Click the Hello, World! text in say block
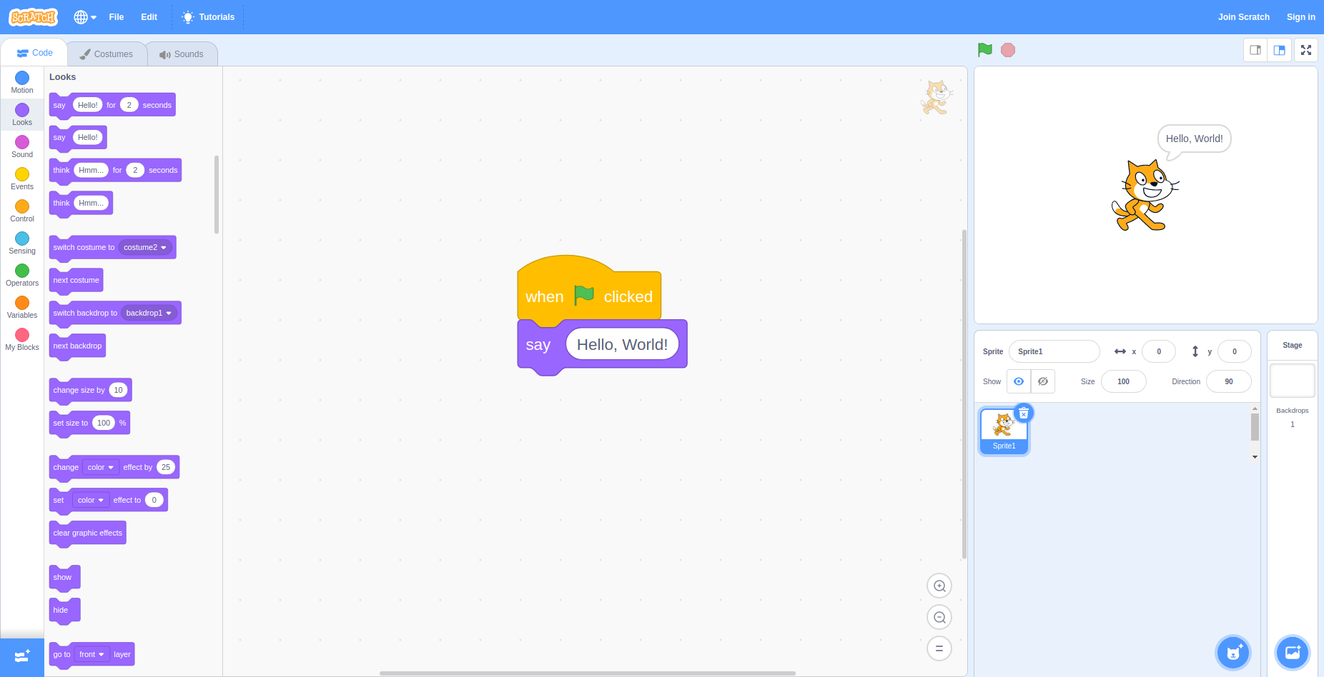The width and height of the screenshot is (1324, 677). pos(622,345)
